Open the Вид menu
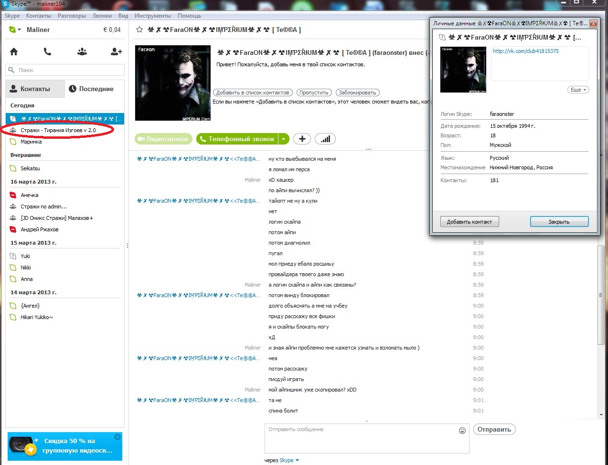This screenshot has height=465, width=608. coord(123,16)
